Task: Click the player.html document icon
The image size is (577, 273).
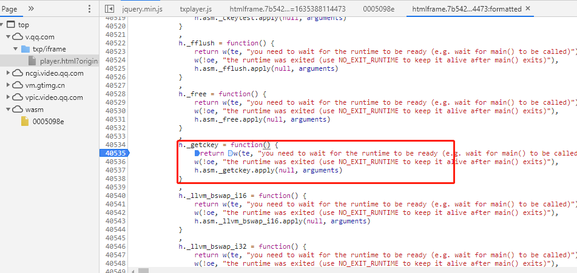Action: coord(32,61)
